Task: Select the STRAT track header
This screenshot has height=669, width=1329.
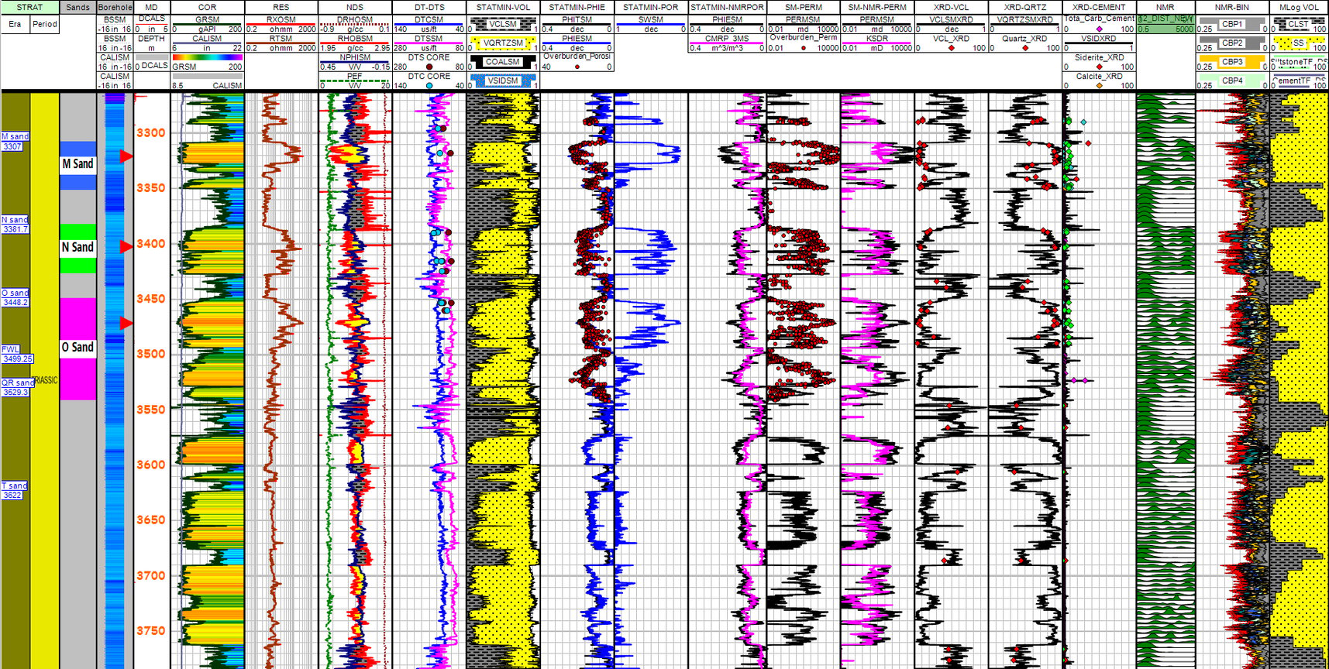Action: pyautogui.click(x=29, y=7)
